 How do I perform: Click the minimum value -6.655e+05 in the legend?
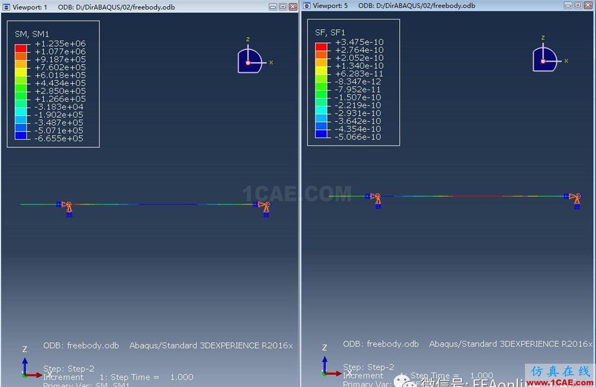tap(59, 139)
